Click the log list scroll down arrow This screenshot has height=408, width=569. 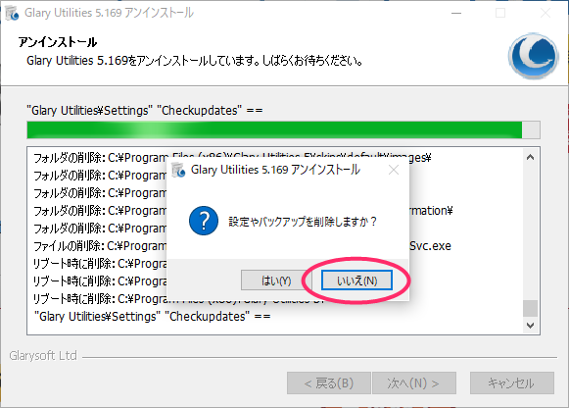530,326
